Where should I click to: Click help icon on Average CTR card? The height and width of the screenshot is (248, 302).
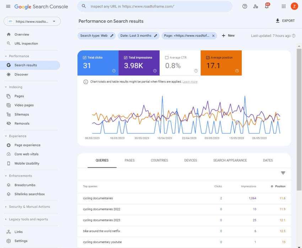[x=196, y=71]
